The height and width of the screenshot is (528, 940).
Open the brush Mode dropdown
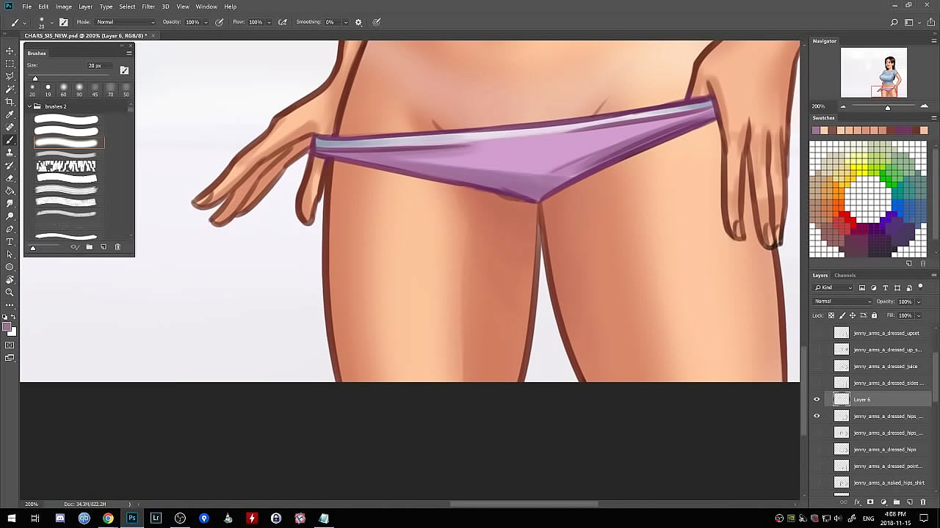[125, 22]
